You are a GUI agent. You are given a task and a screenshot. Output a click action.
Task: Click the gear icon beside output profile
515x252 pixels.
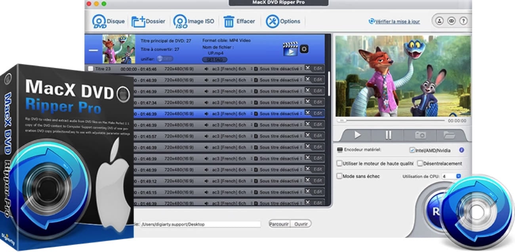pyautogui.click(x=304, y=49)
